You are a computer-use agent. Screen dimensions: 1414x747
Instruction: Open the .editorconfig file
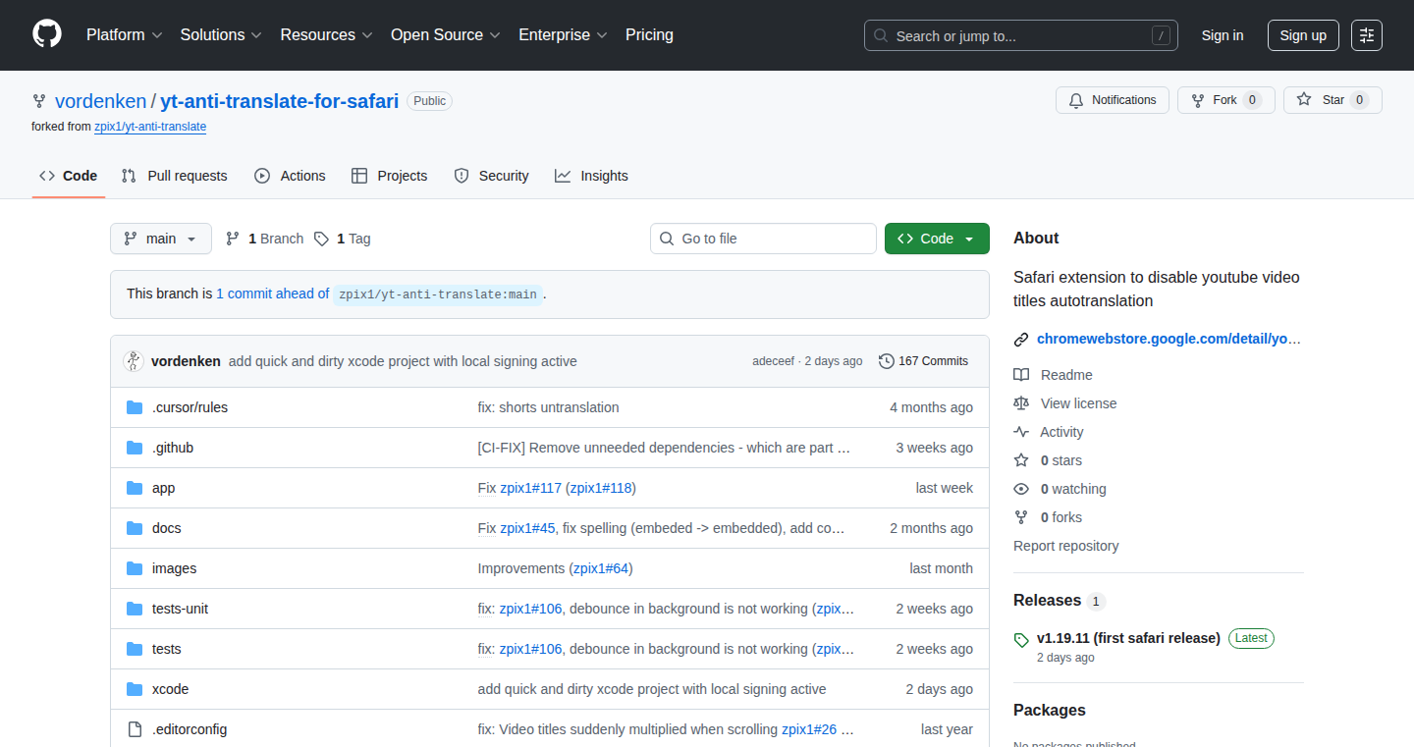click(190, 729)
